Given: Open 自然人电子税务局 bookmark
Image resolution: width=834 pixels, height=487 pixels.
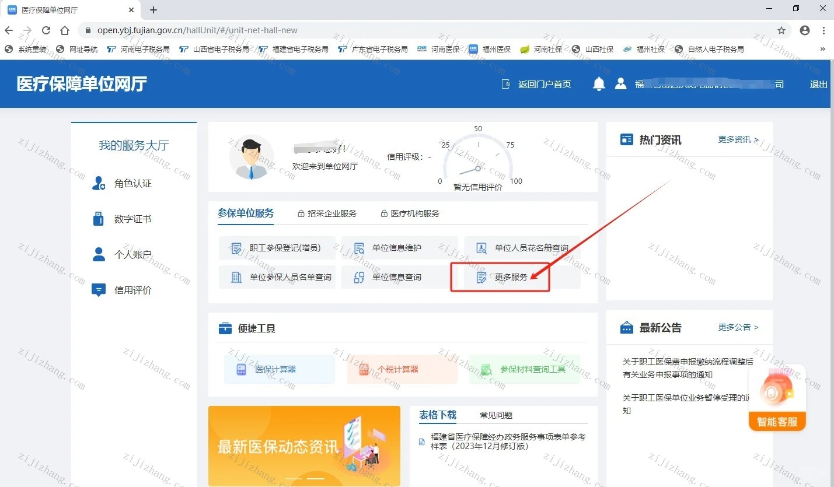Looking at the screenshot, I should coord(710,50).
